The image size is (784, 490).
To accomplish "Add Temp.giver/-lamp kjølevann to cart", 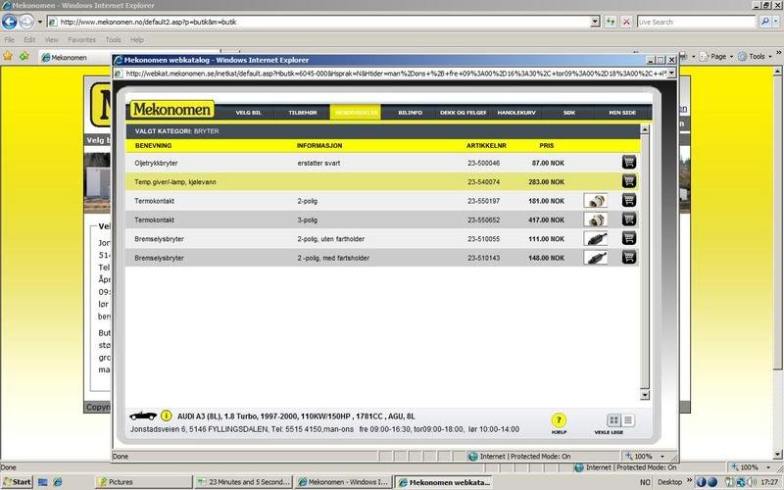I will pyautogui.click(x=628, y=180).
